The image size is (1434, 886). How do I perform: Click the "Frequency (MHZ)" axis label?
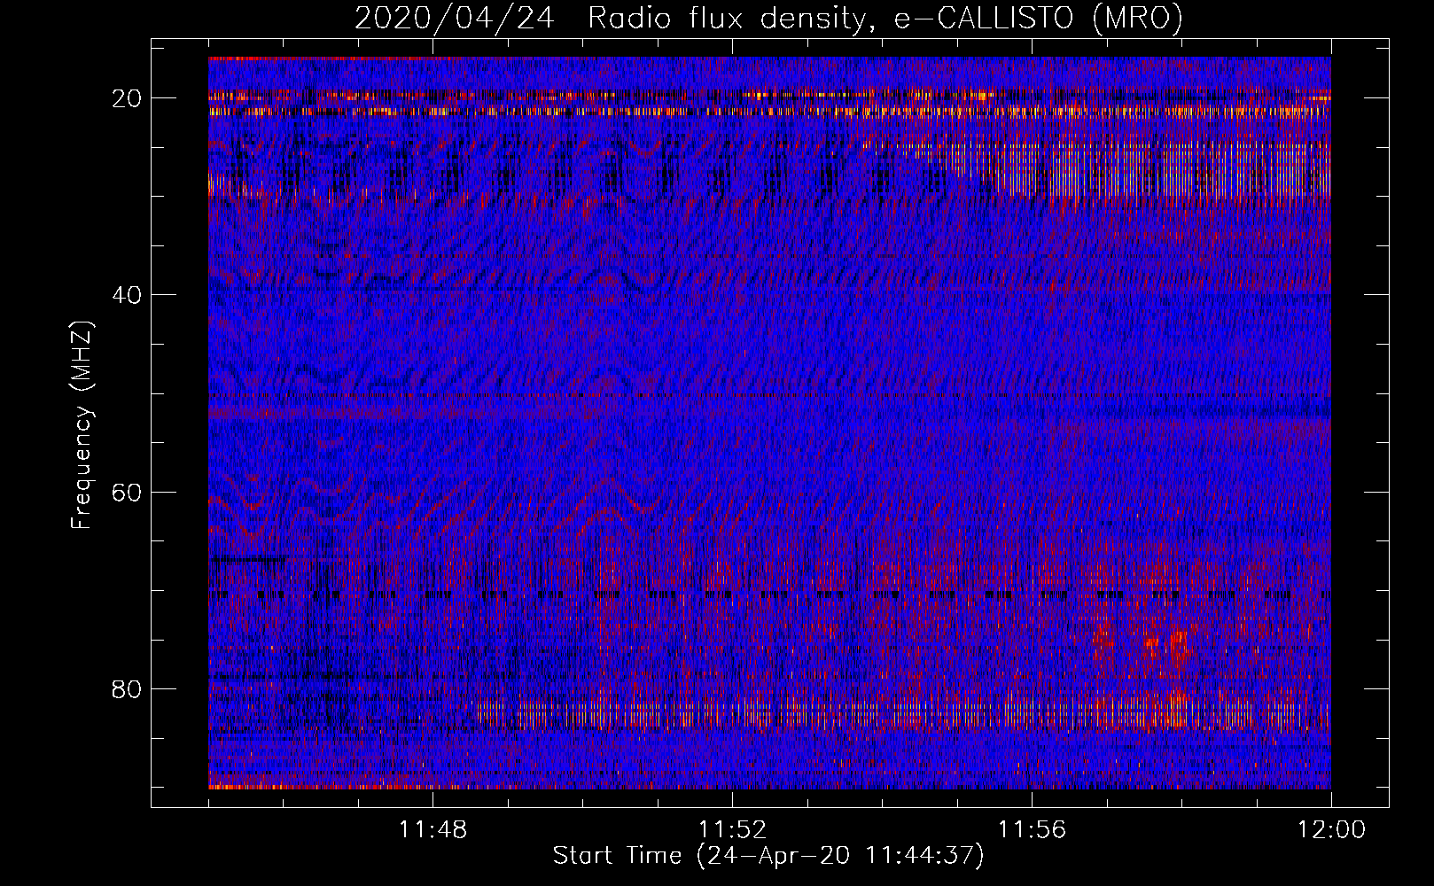click(x=82, y=425)
